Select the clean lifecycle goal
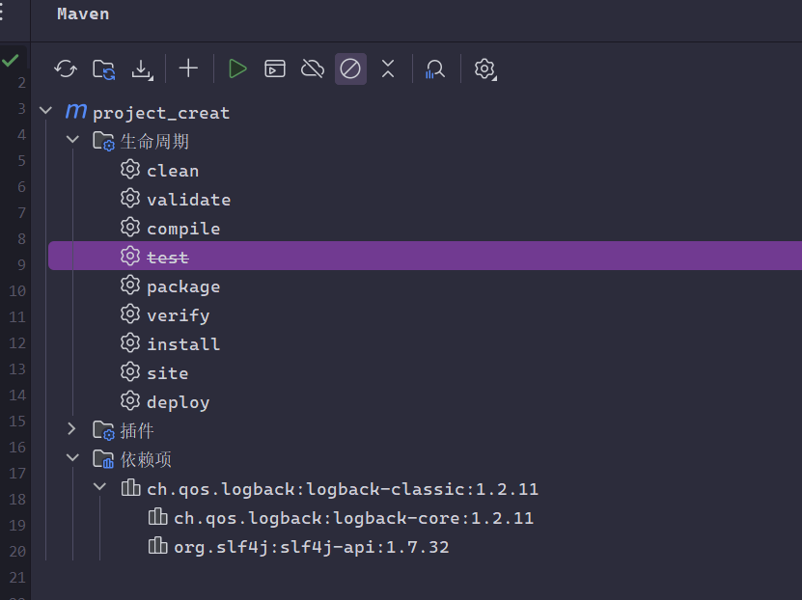The image size is (802, 600). click(172, 171)
